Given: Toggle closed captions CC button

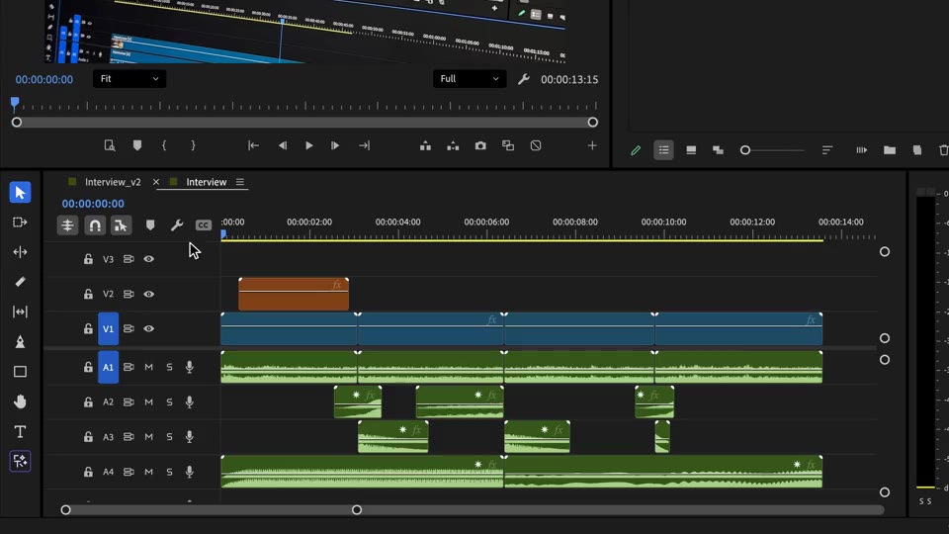Looking at the screenshot, I should [x=203, y=225].
